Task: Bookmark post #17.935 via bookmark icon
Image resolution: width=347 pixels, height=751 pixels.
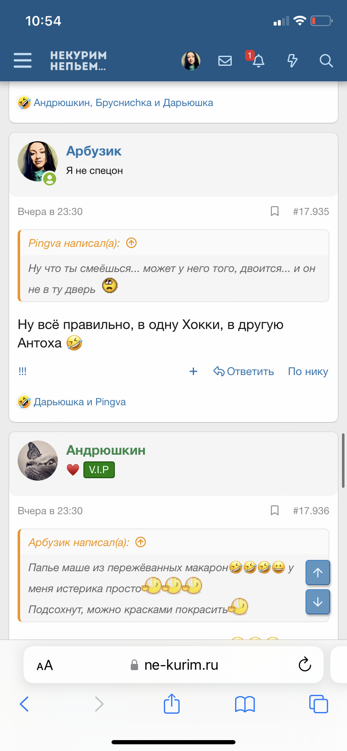Action: point(274,212)
